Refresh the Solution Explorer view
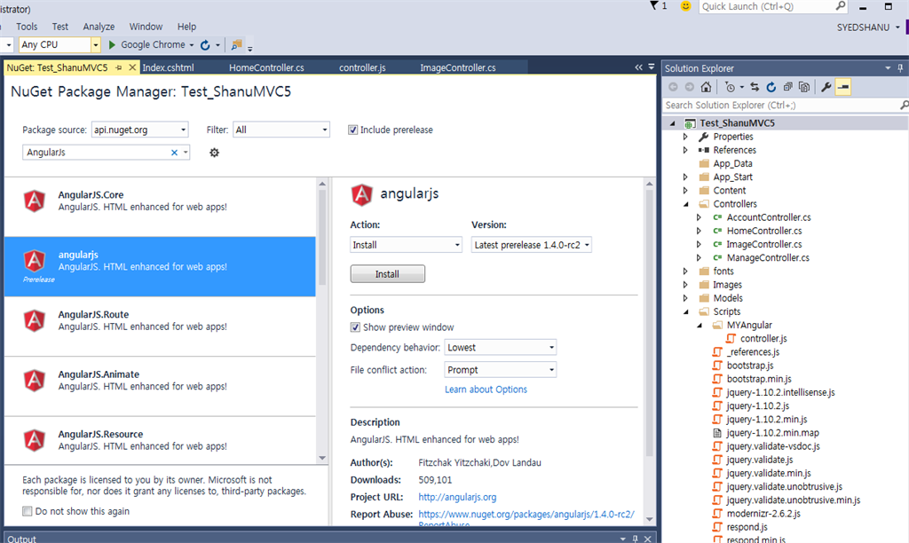The image size is (909, 543). 771,86
